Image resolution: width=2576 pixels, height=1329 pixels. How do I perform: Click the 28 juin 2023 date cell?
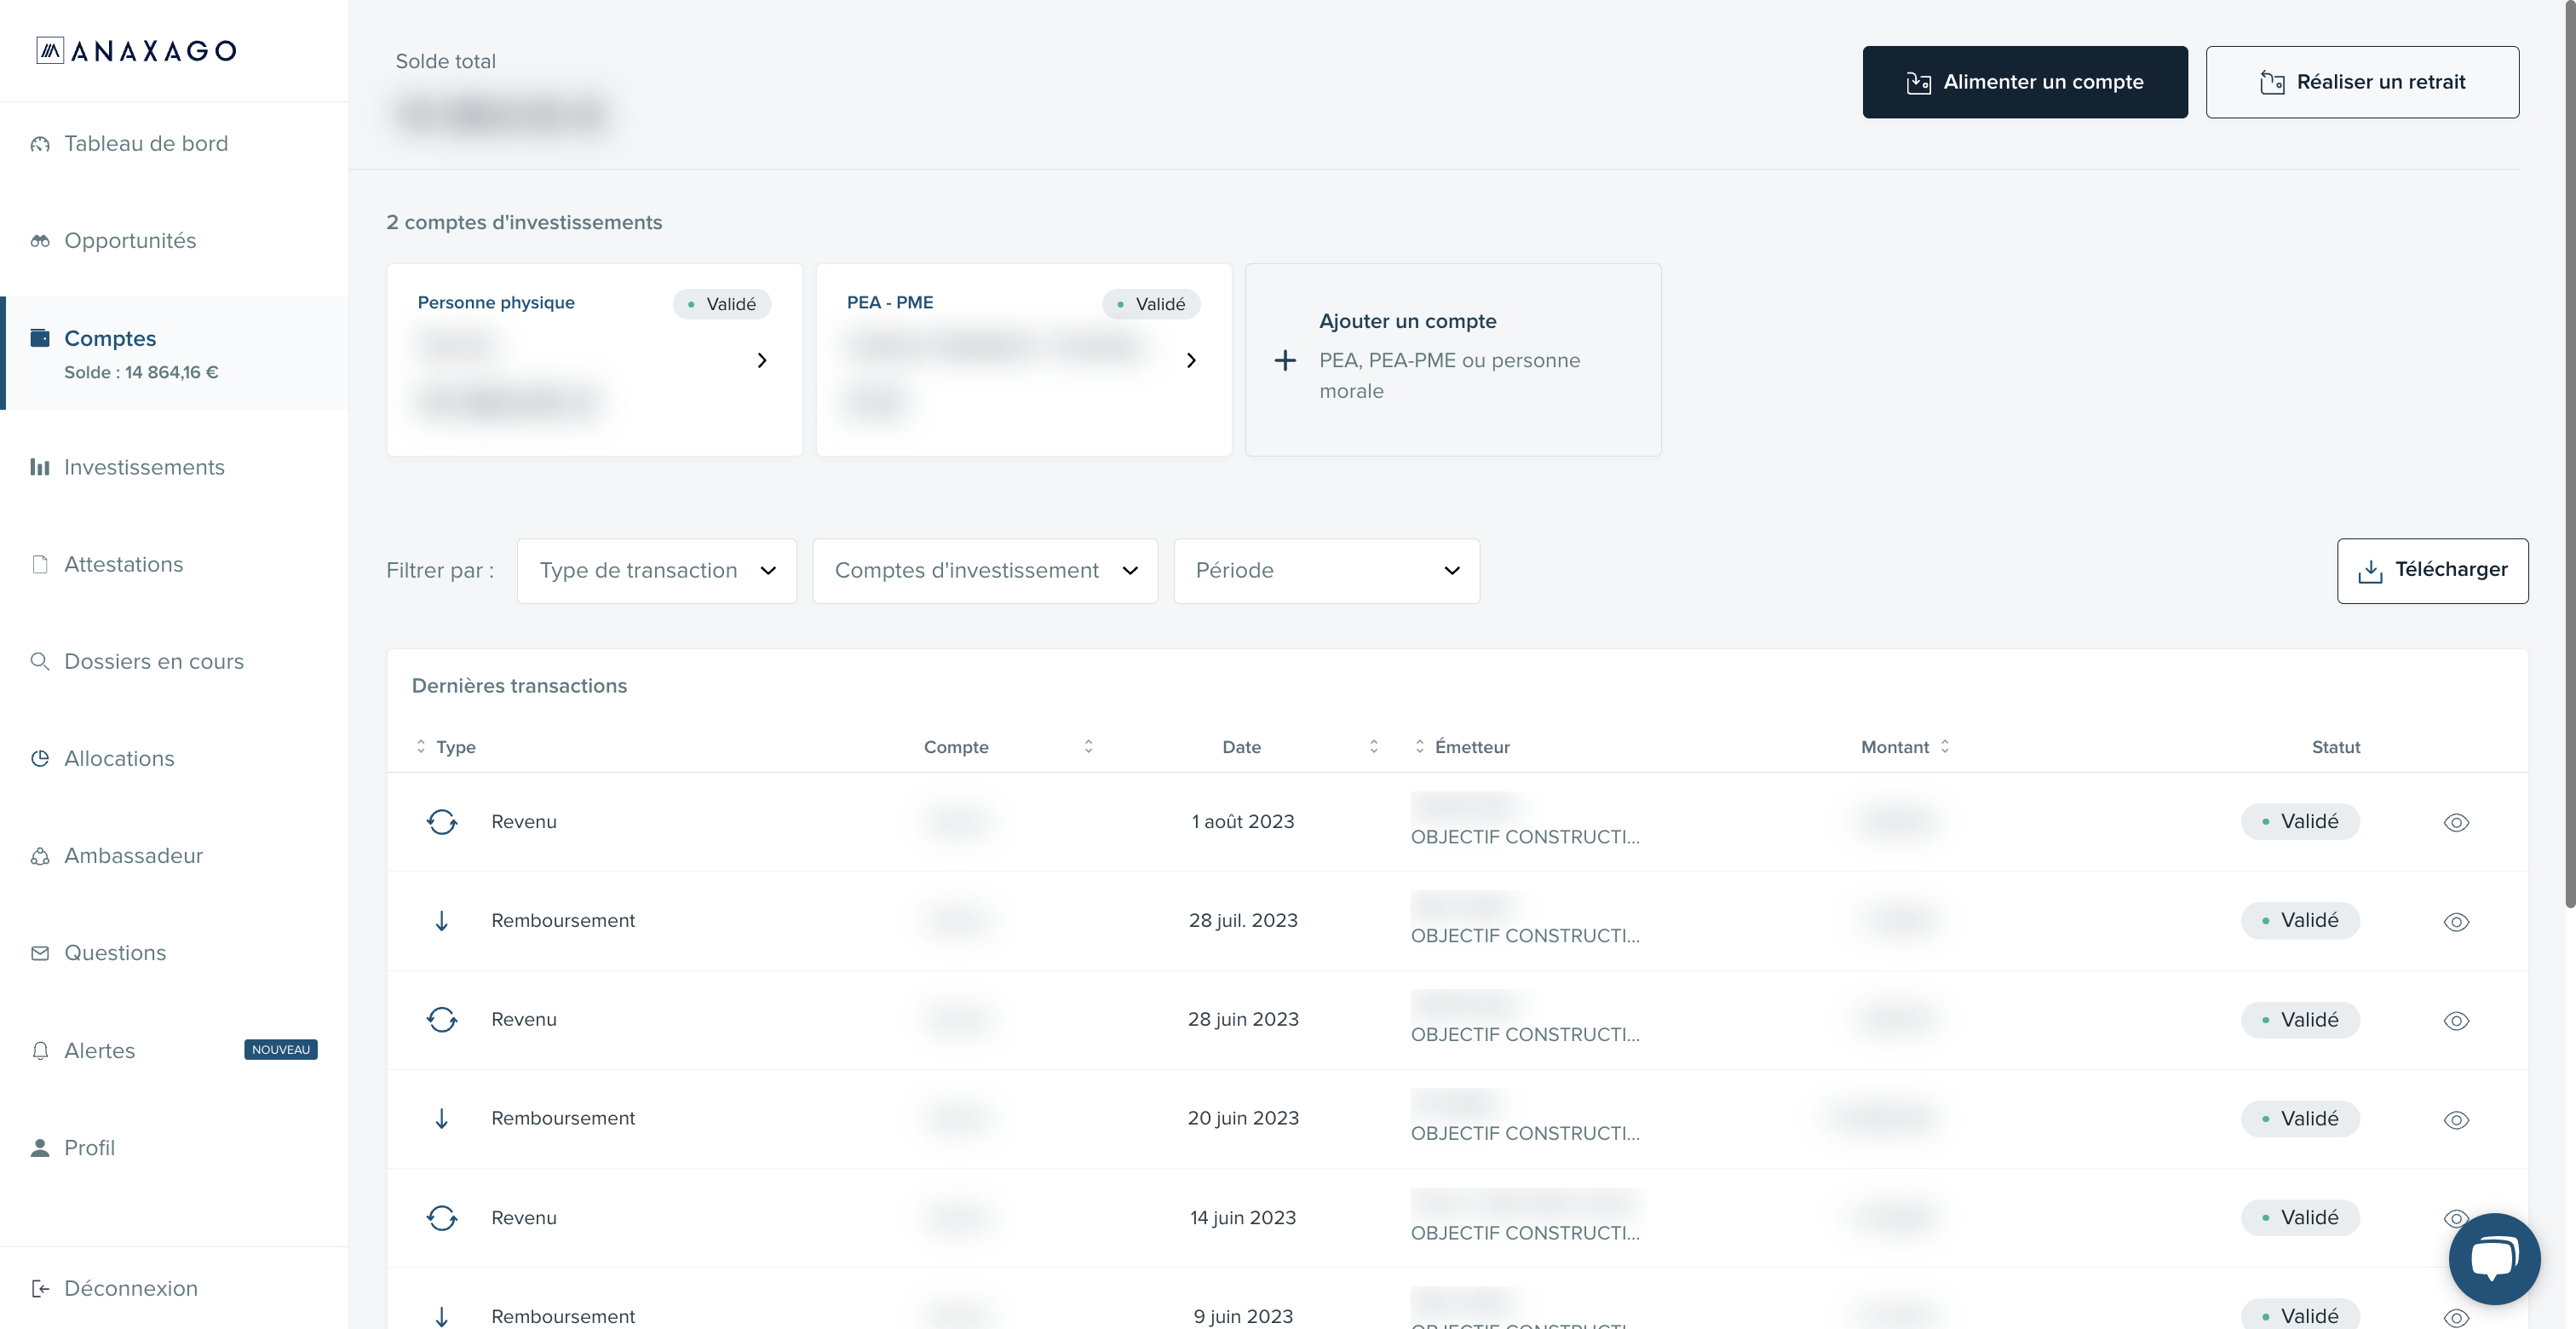(x=1243, y=1019)
